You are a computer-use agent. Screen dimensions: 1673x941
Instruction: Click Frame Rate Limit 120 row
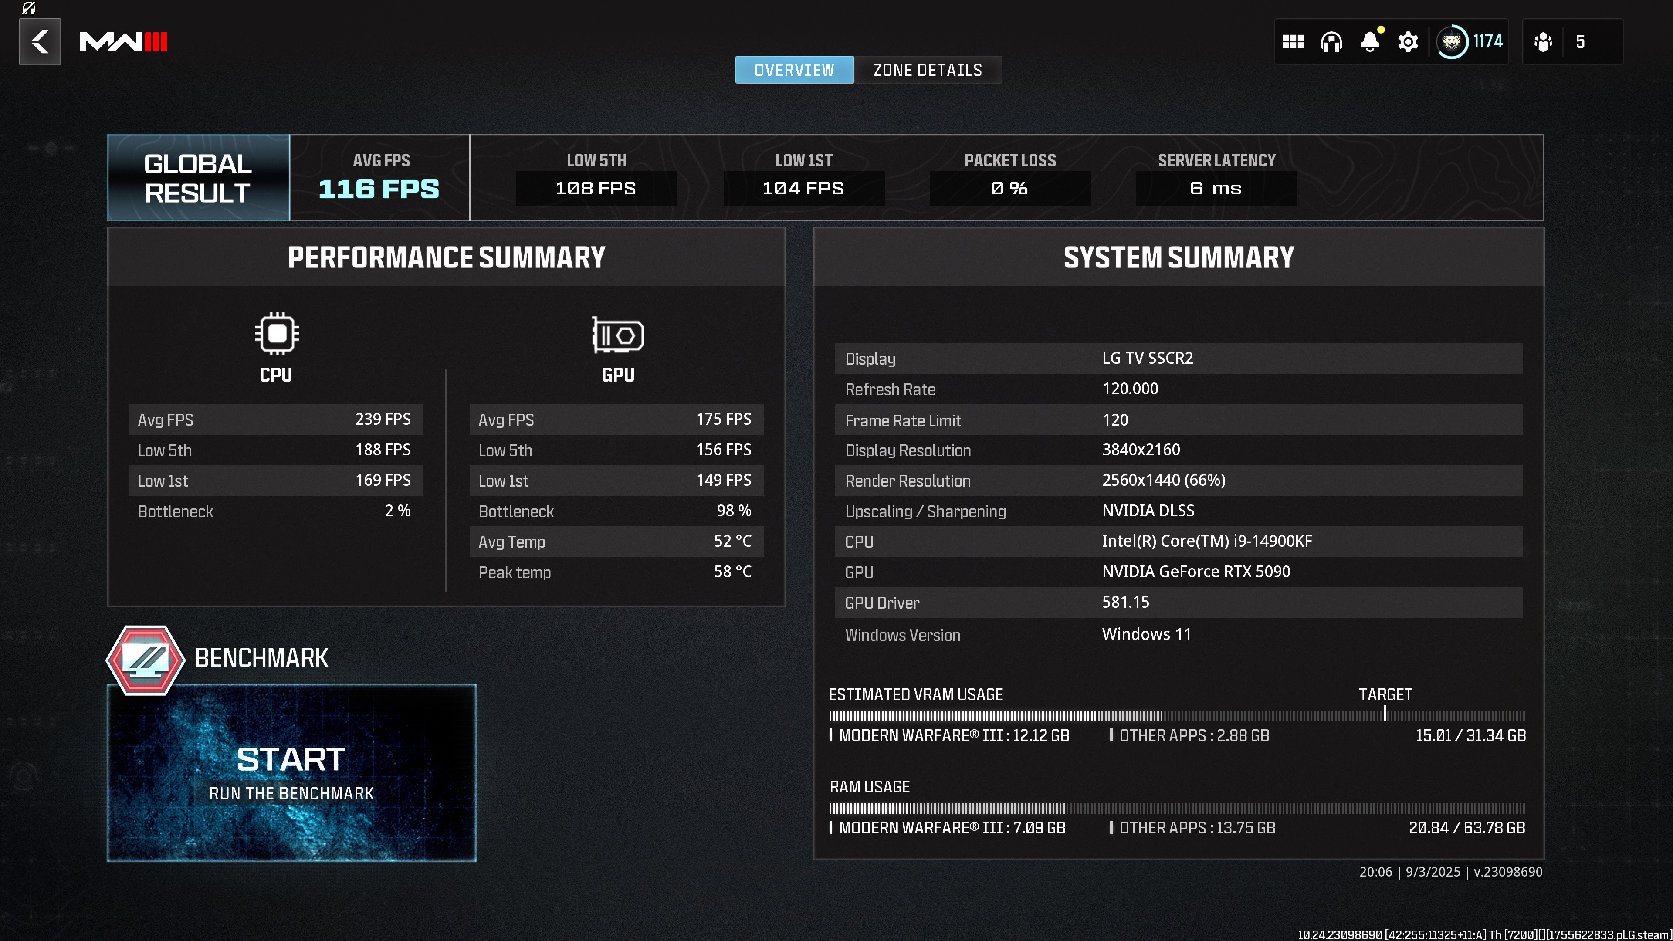click(x=1178, y=420)
